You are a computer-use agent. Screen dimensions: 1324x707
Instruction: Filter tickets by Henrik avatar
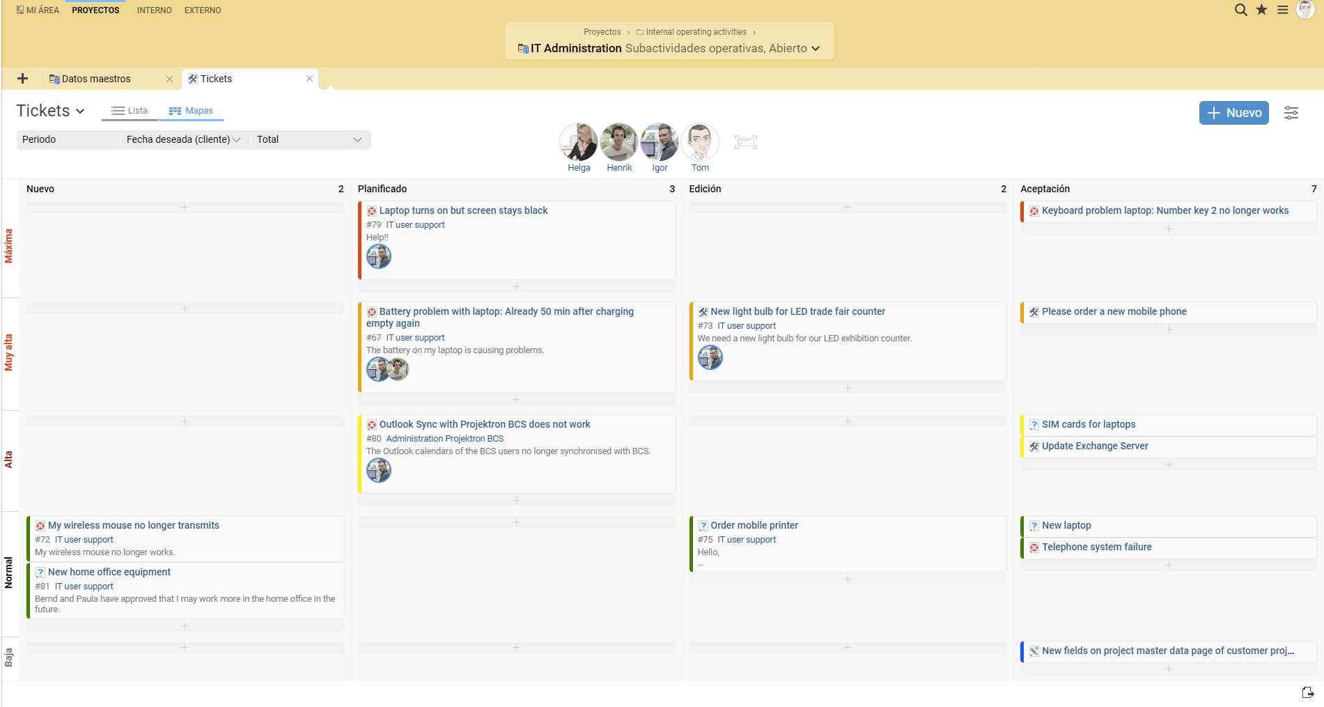pos(619,142)
